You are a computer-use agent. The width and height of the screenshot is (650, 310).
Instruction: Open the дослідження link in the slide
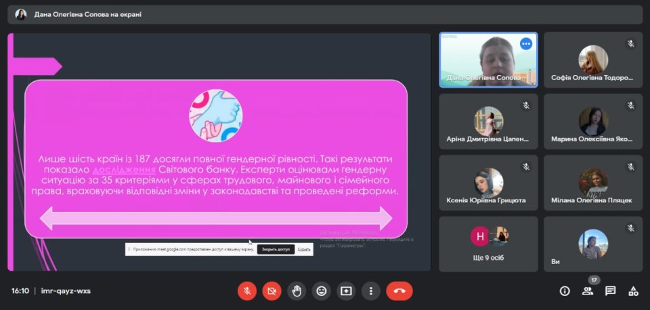coord(124,170)
